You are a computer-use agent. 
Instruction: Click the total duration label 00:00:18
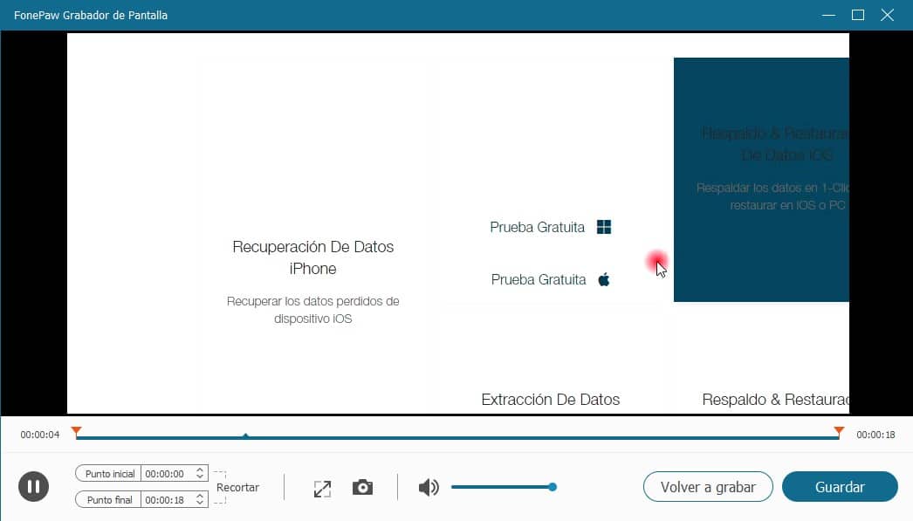(x=875, y=435)
